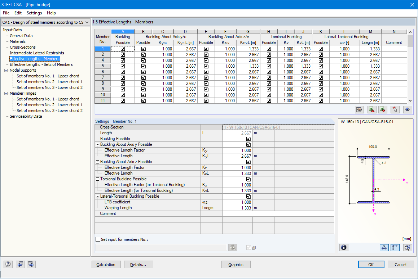Confirm with the OK button
Image resolution: width=418 pixels, height=279 pixels.
point(371,264)
